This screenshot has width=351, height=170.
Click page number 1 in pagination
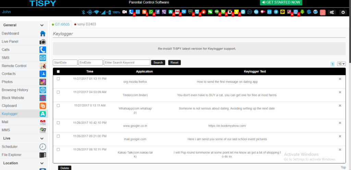tap(332, 64)
